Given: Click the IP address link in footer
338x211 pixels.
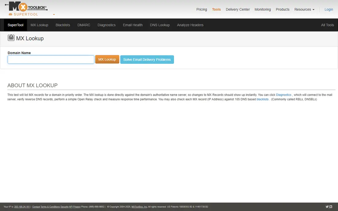Looking at the screenshot, I should click(22, 207).
